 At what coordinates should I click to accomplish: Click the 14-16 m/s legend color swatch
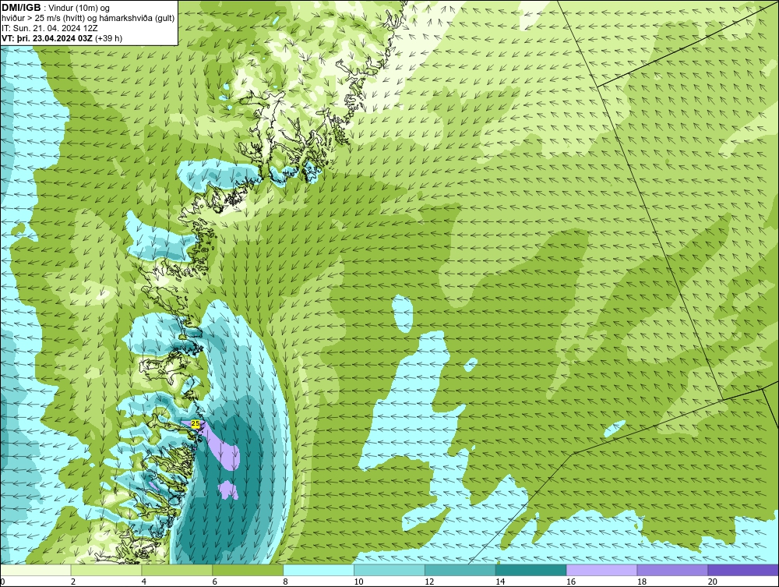[x=531, y=570]
